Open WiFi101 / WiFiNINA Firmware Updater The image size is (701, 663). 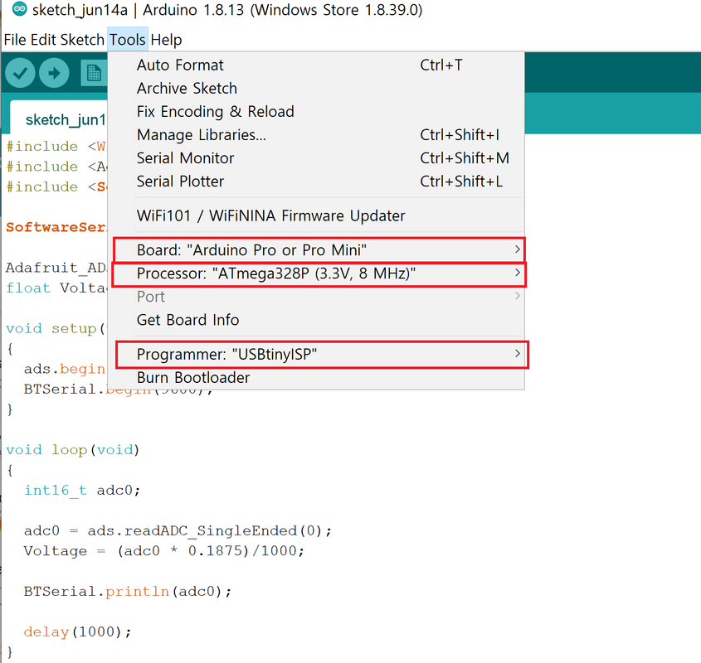(x=316, y=215)
